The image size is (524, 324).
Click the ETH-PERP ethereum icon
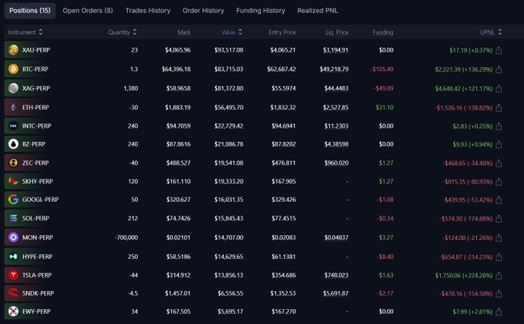pyautogui.click(x=13, y=107)
